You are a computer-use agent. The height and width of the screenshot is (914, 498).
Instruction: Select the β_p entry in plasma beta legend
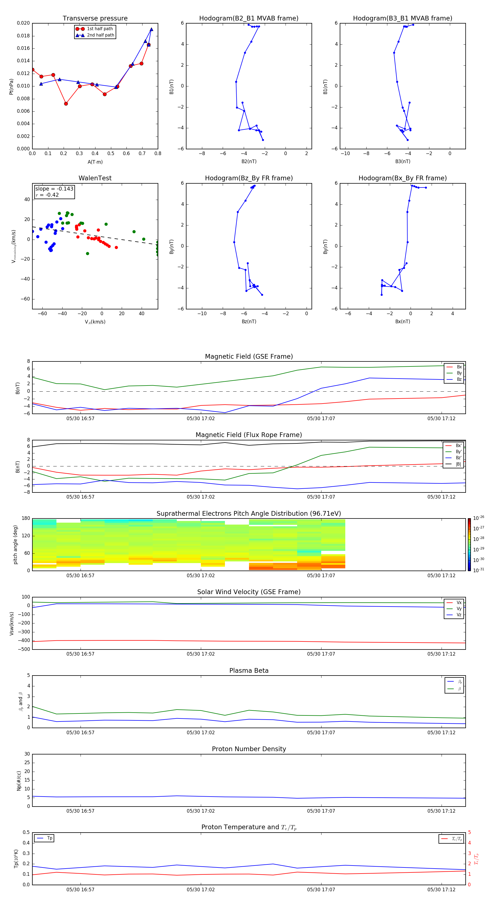[454, 682]
